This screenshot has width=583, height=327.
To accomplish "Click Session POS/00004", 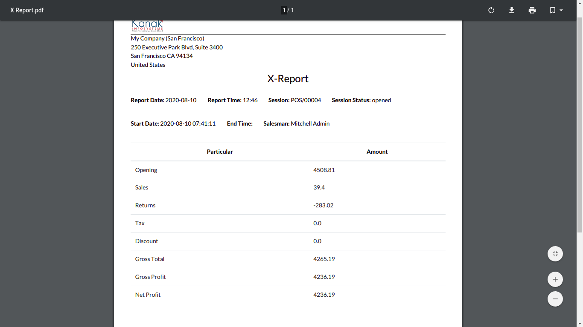I will 294,100.
